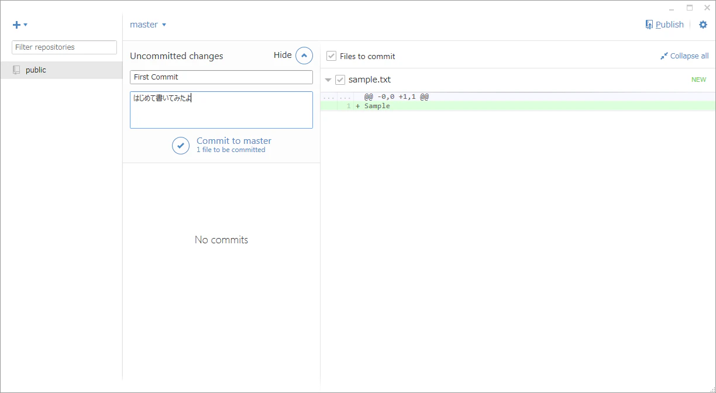Click the commit description text area
Screen dimensions: 716x393
[221, 110]
